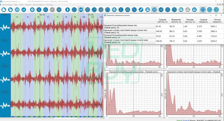
Task: Click the note with pencil icon
Action: pos(194,10)
